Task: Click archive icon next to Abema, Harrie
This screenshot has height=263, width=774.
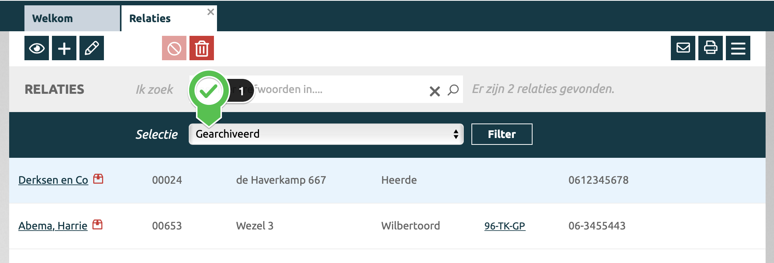Action: [x=98, y=225]
